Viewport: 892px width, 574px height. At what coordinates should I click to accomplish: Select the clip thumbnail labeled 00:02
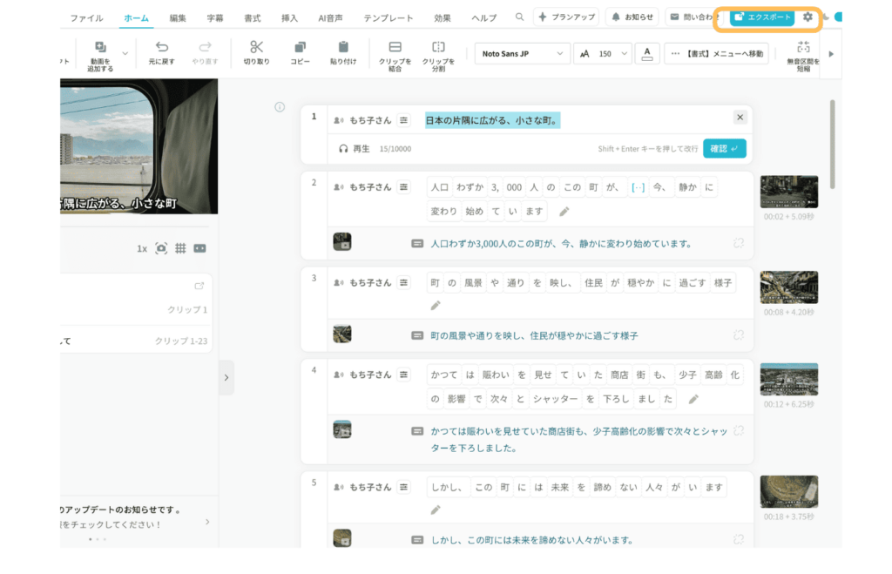point(788,191)
